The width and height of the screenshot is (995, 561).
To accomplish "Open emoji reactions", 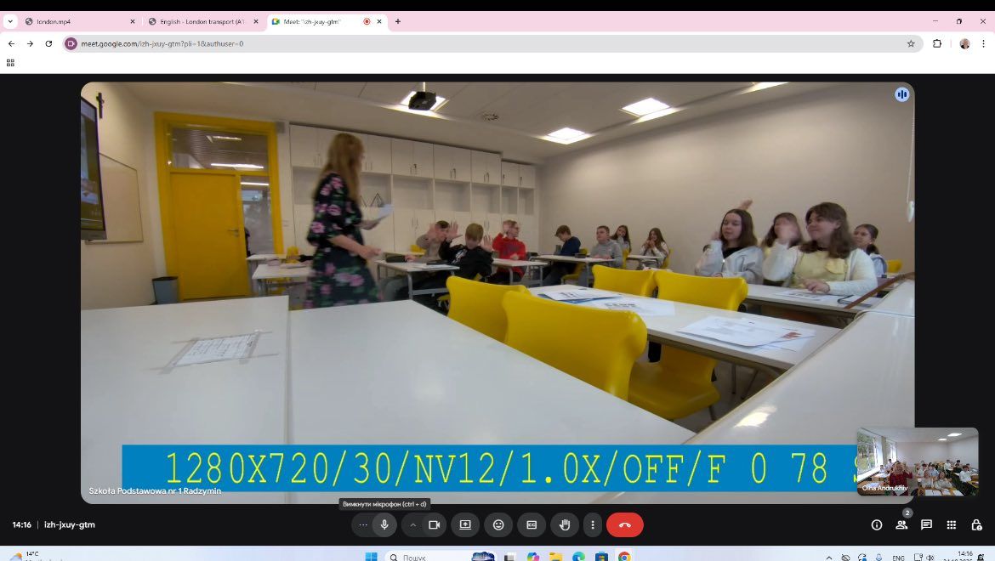I will tap(498, 525).
